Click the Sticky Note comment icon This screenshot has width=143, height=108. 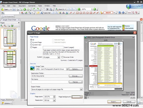(38, 13)
